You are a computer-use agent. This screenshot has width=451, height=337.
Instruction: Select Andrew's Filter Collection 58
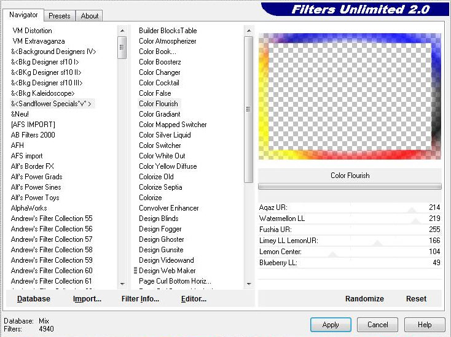[52, 250]
